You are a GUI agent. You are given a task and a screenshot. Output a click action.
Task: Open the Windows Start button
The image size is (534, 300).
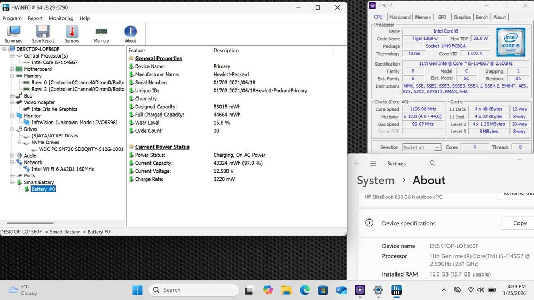[x=138, y=290]
